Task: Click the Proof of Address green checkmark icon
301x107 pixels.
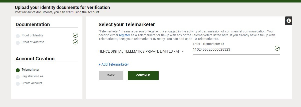Action: (x=75, y=42)
